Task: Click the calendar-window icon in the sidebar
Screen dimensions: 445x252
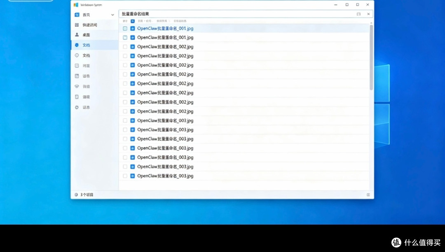Action: point(77,76)
